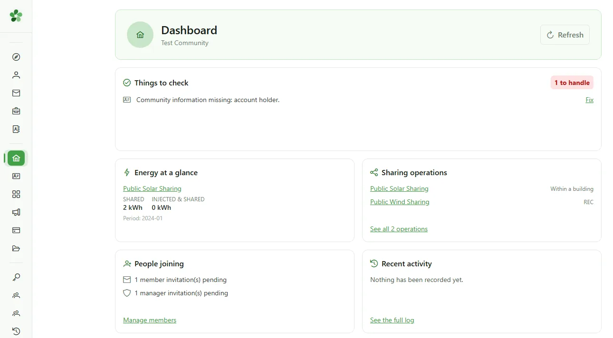Click the person-plus icon beside People joining

[127, 263]
